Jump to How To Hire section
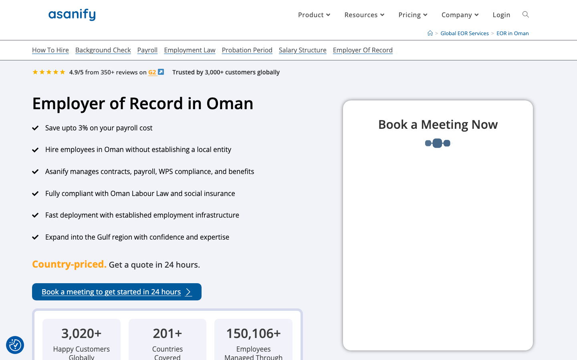This screenshot has width=577, height=360. (50, 50)
